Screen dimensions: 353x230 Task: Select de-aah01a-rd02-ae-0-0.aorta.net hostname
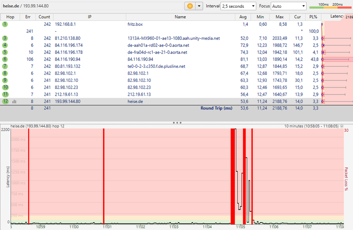pyautogui.click(x=158, y=45)
